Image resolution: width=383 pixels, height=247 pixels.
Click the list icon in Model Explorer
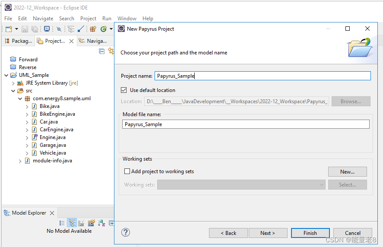coord(62,223)
